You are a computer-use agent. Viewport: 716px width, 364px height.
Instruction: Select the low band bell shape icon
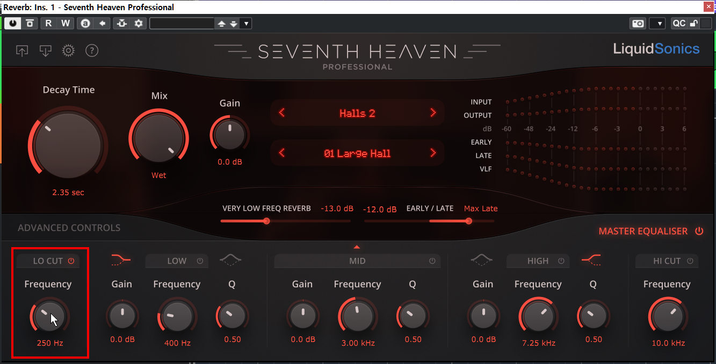pos(230,260)
